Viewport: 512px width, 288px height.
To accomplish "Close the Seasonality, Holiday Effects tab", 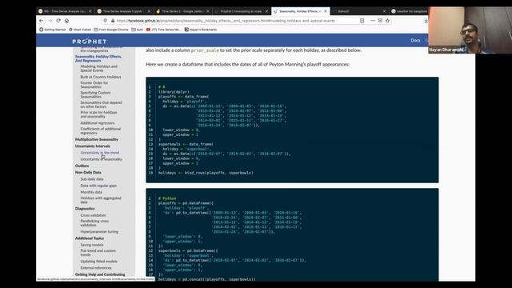I will pos(326,11).
